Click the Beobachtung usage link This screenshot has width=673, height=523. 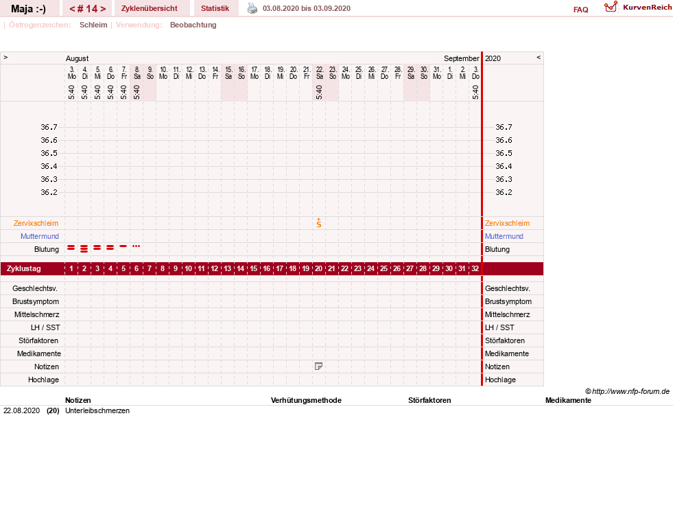pyautogui.click(x=193, y=25)
